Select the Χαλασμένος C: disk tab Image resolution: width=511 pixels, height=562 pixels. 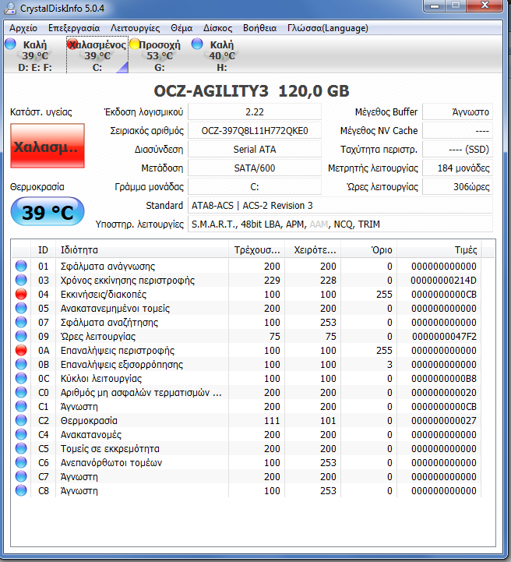coord(97,55)
